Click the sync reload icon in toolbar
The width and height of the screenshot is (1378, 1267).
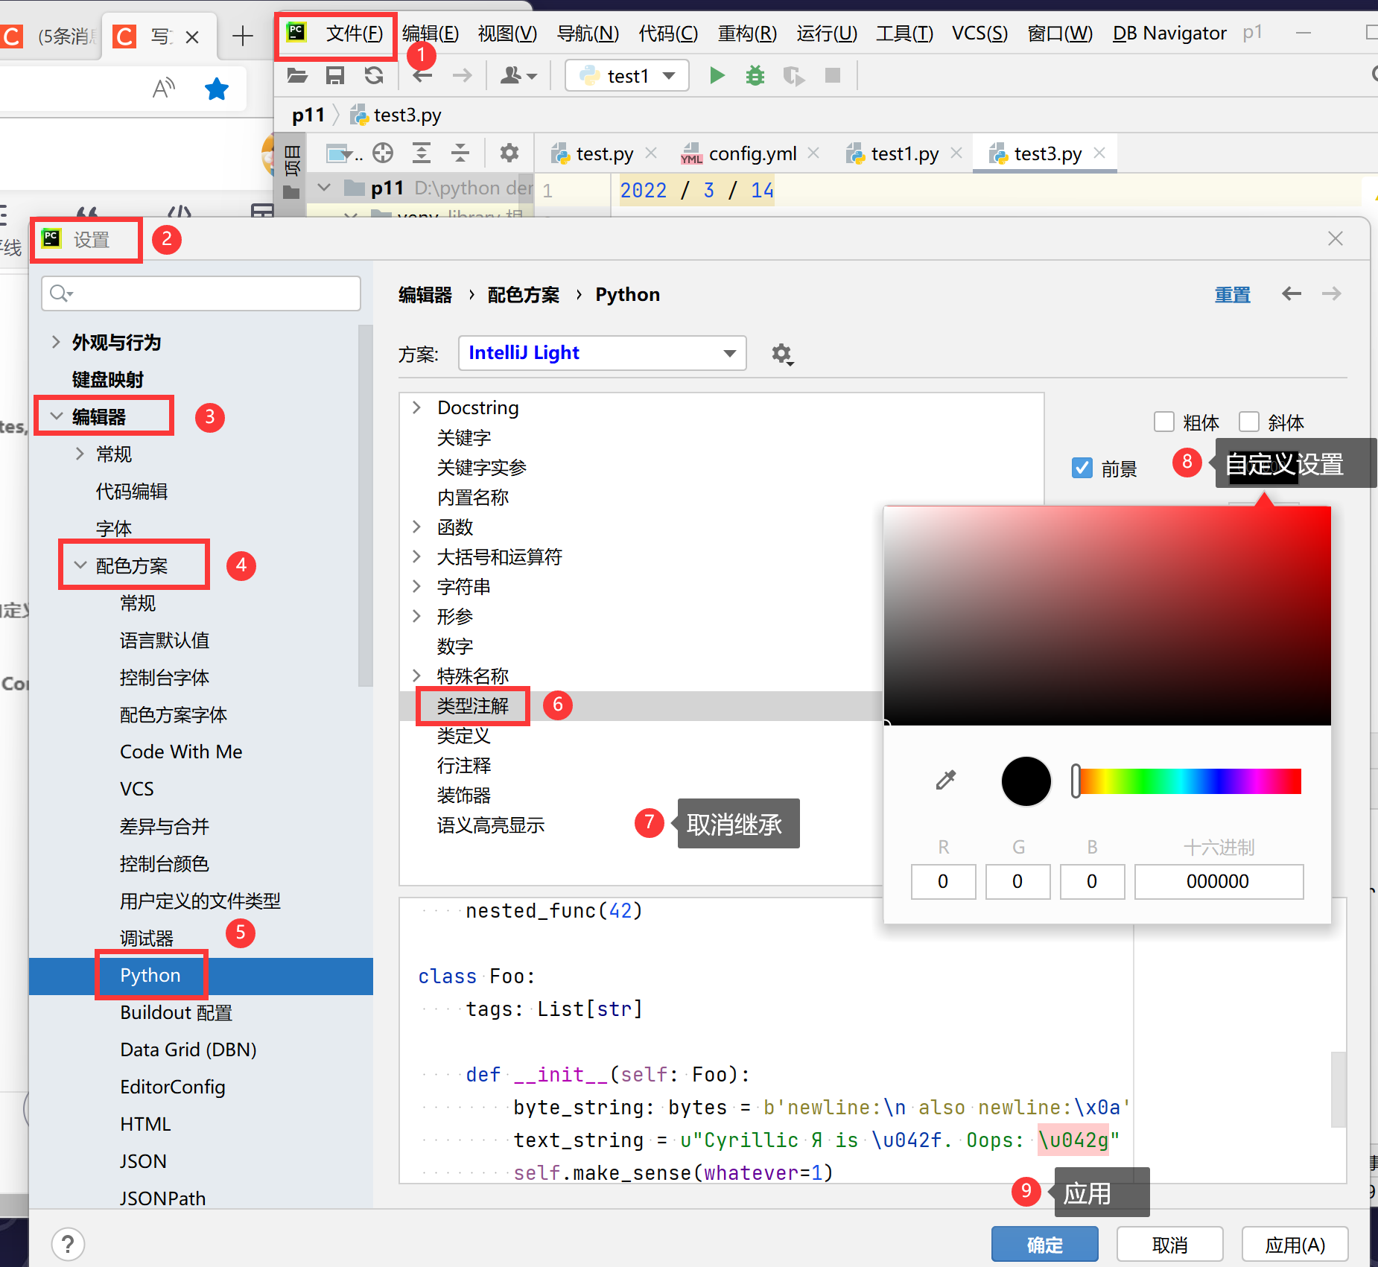click(x=374, y=75)
